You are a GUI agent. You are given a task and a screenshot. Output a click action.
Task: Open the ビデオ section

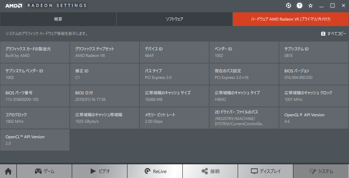point(100,171)
